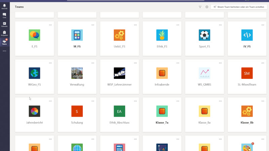269x151 pixels.
Task: Click the Schulung team name
Action: click(77, 122)
